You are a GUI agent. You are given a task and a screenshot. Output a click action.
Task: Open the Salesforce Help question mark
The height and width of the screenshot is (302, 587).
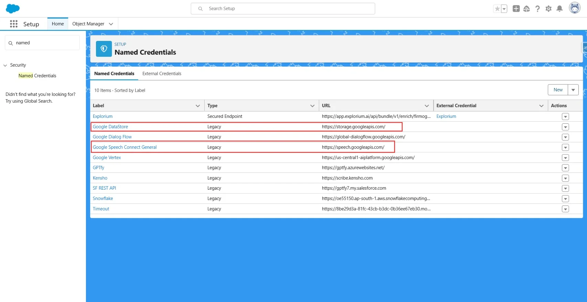coord(537,9)
